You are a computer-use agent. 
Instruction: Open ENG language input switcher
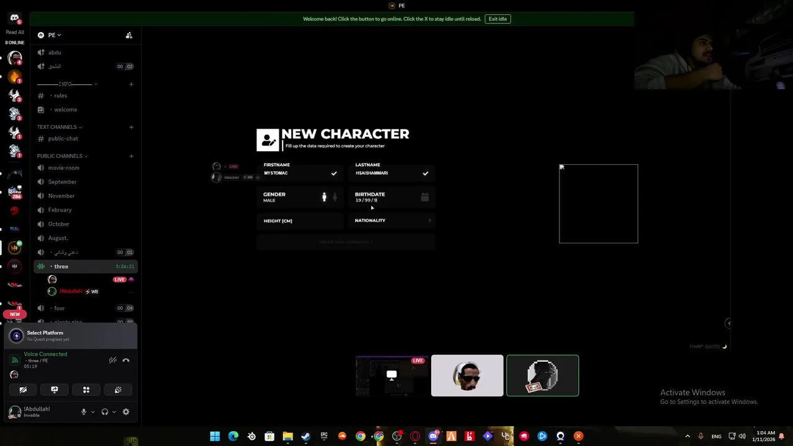tap(716, 437)
